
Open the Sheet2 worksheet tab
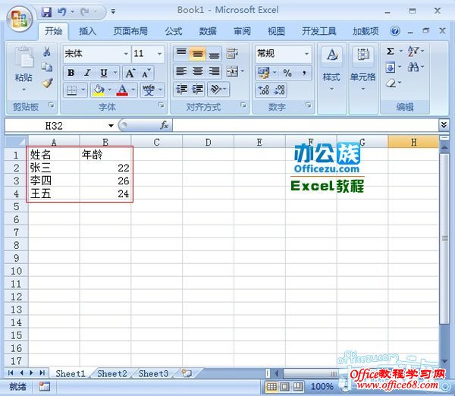[112, 373]
